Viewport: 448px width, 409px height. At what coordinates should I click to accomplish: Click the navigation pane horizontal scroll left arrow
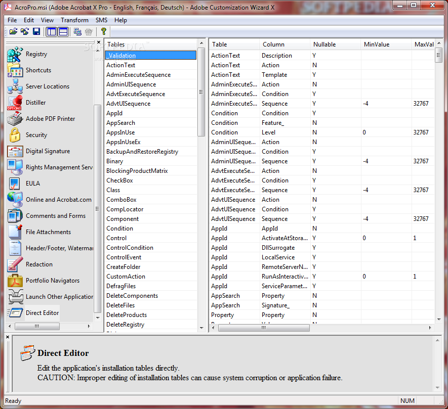coord(10,326)
